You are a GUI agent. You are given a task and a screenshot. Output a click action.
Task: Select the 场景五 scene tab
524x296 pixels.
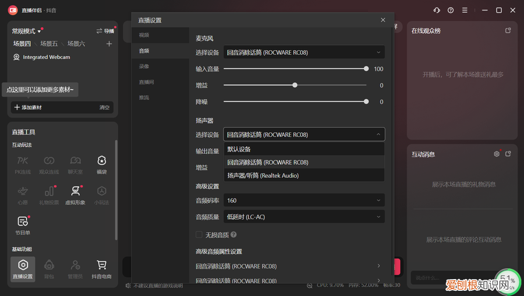[49, 44]
